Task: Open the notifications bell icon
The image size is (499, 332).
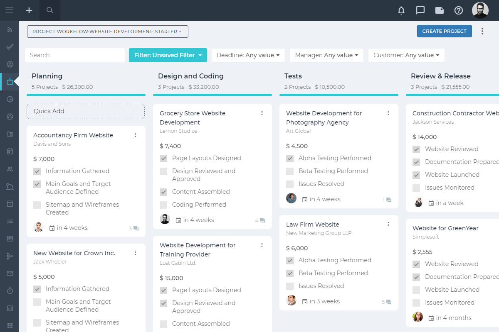Action: [x=401, y=10]
